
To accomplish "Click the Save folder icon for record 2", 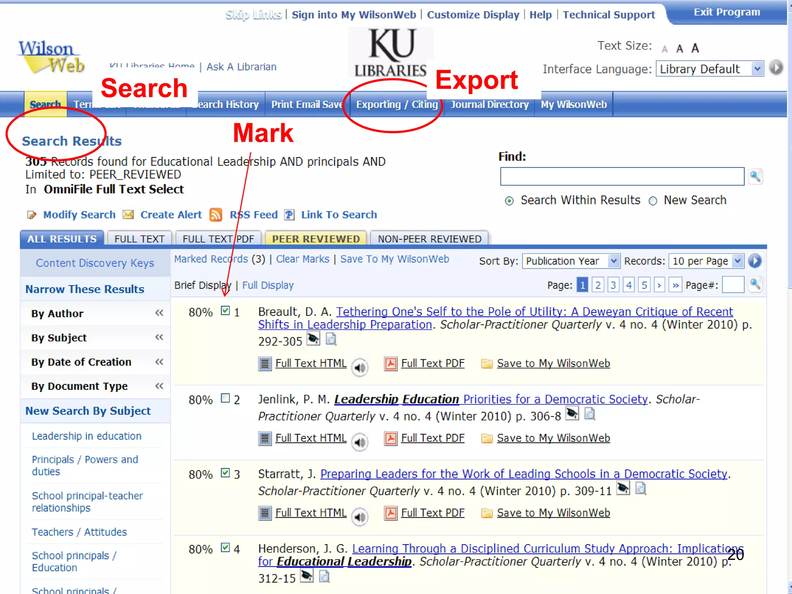I will pyautogui.click(x=486, y=439).
